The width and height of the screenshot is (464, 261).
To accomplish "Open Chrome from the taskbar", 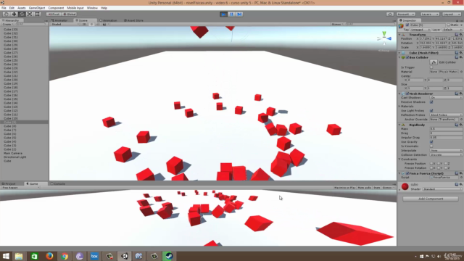I will coord(65,256).
